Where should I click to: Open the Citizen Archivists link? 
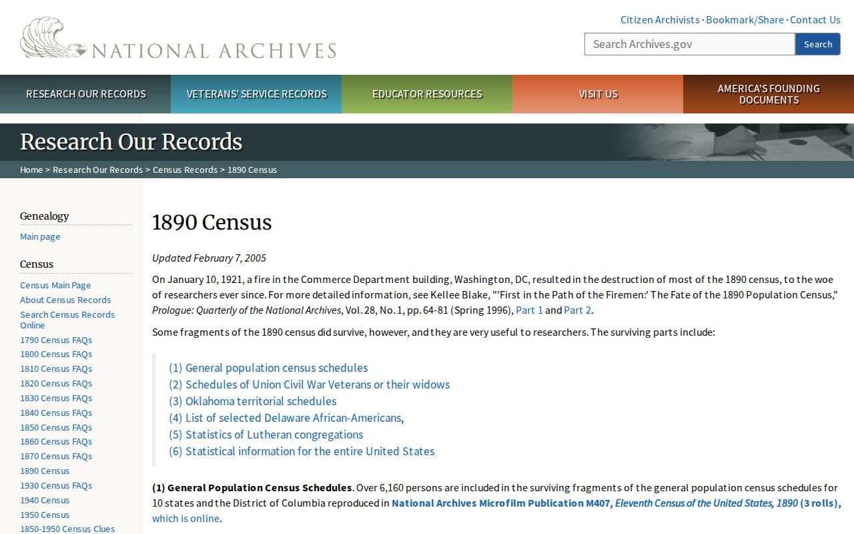coord(660,19)
